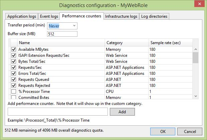Image resolution: width=207 pixels, height=140 pixels.
Task: Enable the % Processor Time counter
Action: tap(14, 92)
